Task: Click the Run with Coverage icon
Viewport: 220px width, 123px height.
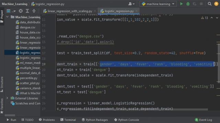Action: coord(195,4)
